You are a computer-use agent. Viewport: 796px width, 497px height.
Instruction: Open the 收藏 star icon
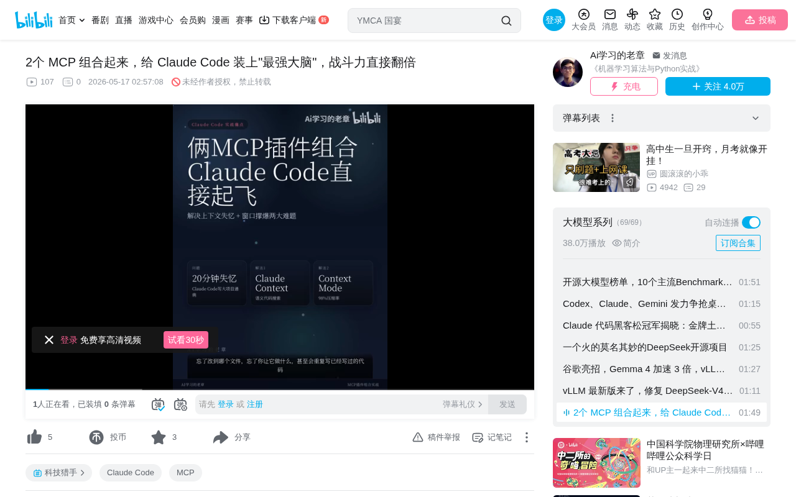click(655, 14)
